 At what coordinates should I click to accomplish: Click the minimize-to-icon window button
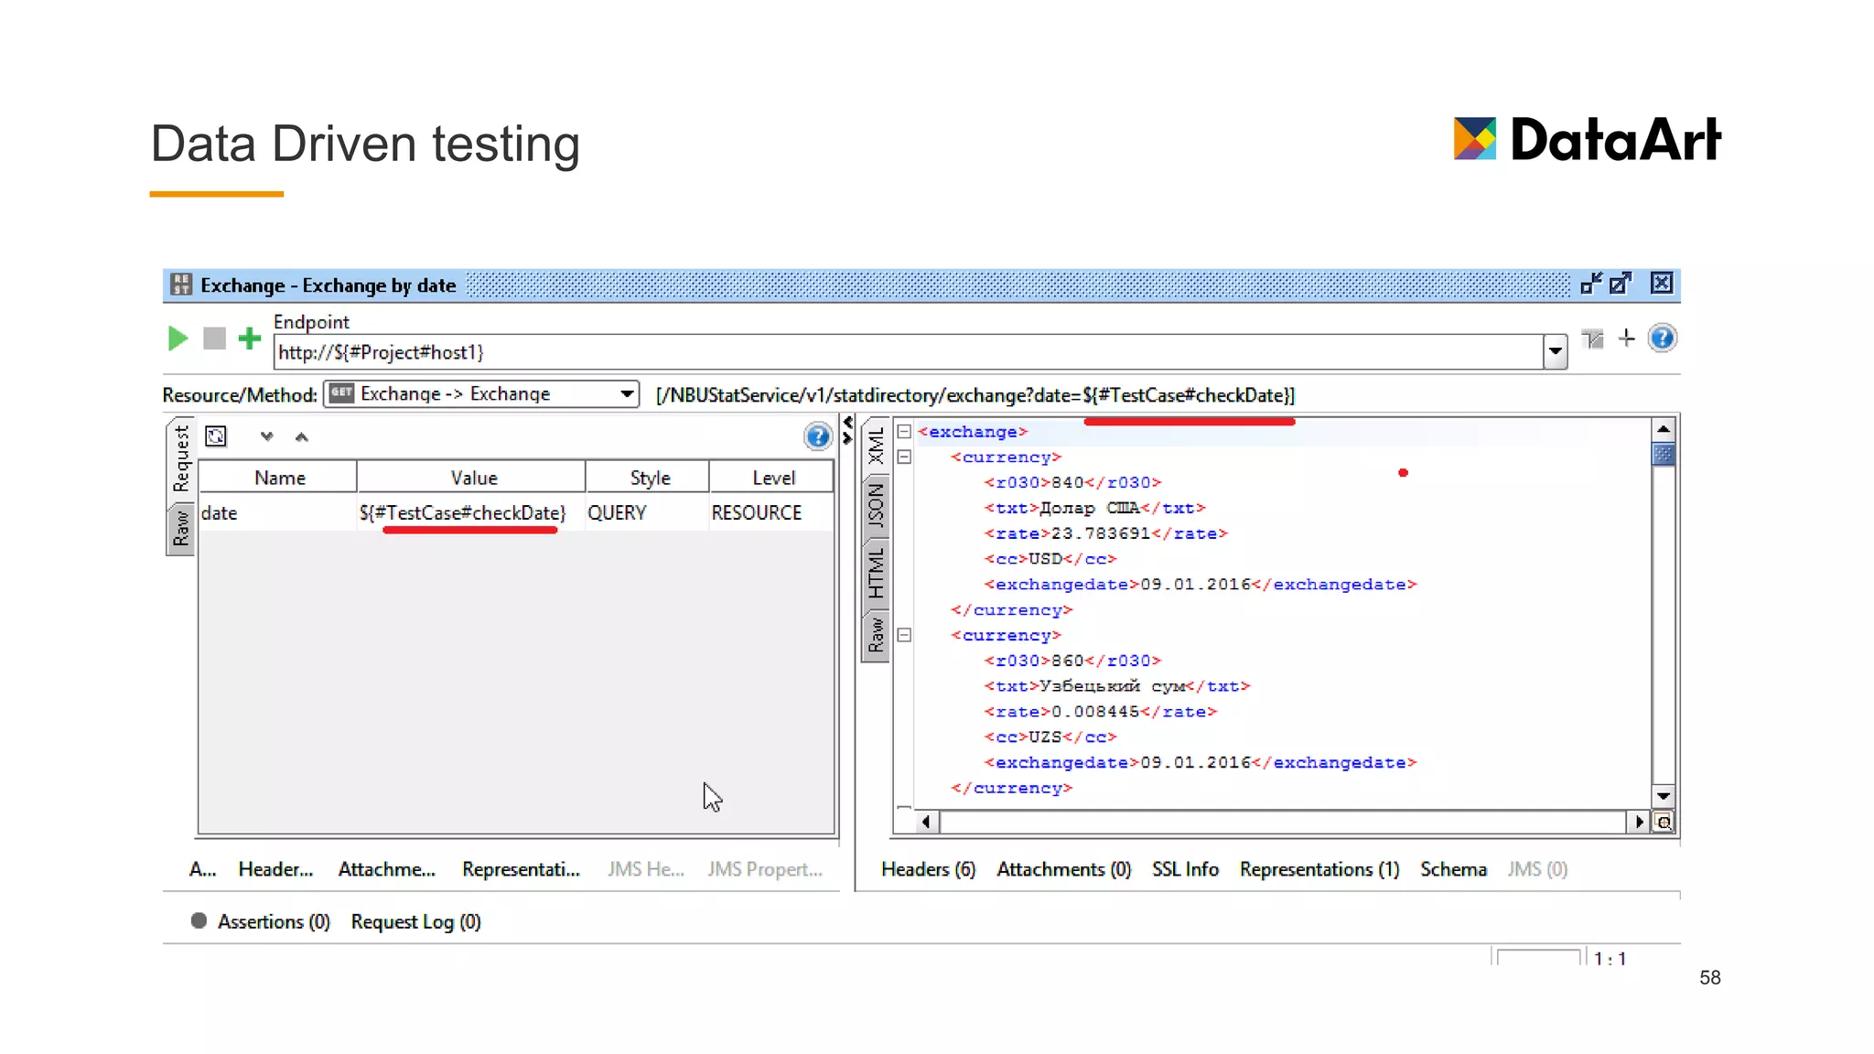pyautogui.click(x=1591, y=284)
